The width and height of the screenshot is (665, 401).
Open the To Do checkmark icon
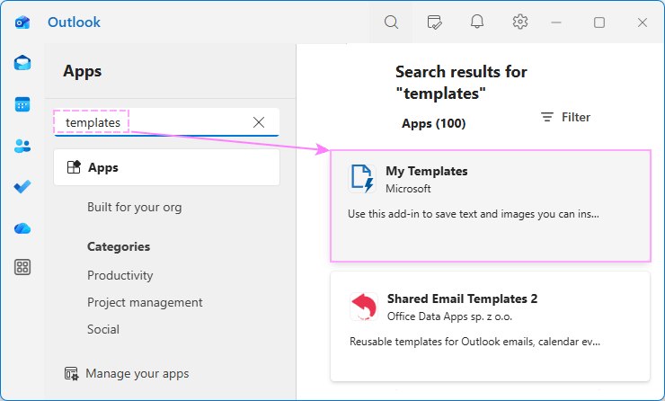(x=22, y=187)
